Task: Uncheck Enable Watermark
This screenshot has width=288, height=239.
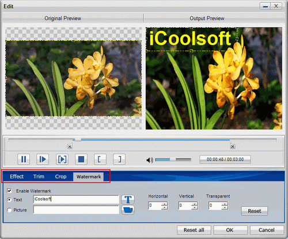Action: (9, 191)
